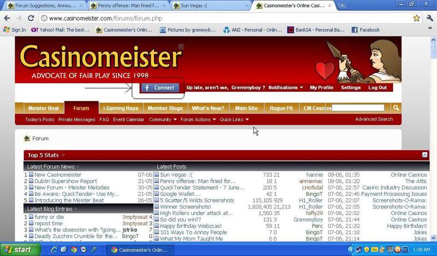
Task: Switch to Sun Vegas browser tab
Action: click(211, 5)
